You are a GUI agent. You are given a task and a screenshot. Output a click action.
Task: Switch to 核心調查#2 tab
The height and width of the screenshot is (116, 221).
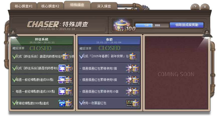point(50,6)
